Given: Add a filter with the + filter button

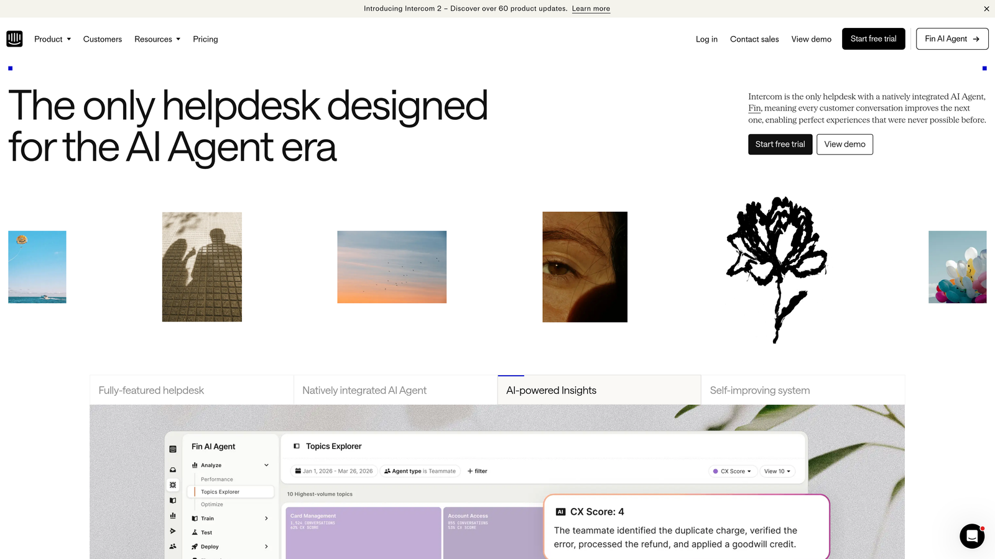Looking at the screenshot, I should 477,471.
